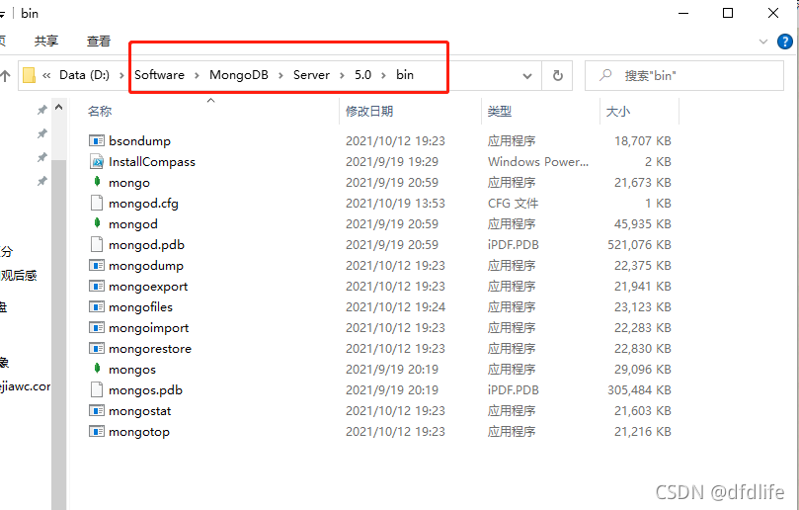Screen dimensions: 799x510
Task: Click the 观后感 item in navigation pane
Action: coord(19,276)
